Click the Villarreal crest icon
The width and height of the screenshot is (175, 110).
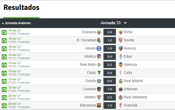pos(121,89)
